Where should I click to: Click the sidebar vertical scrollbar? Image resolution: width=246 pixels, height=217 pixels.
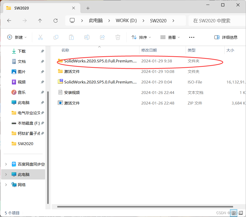coord(48,148)
